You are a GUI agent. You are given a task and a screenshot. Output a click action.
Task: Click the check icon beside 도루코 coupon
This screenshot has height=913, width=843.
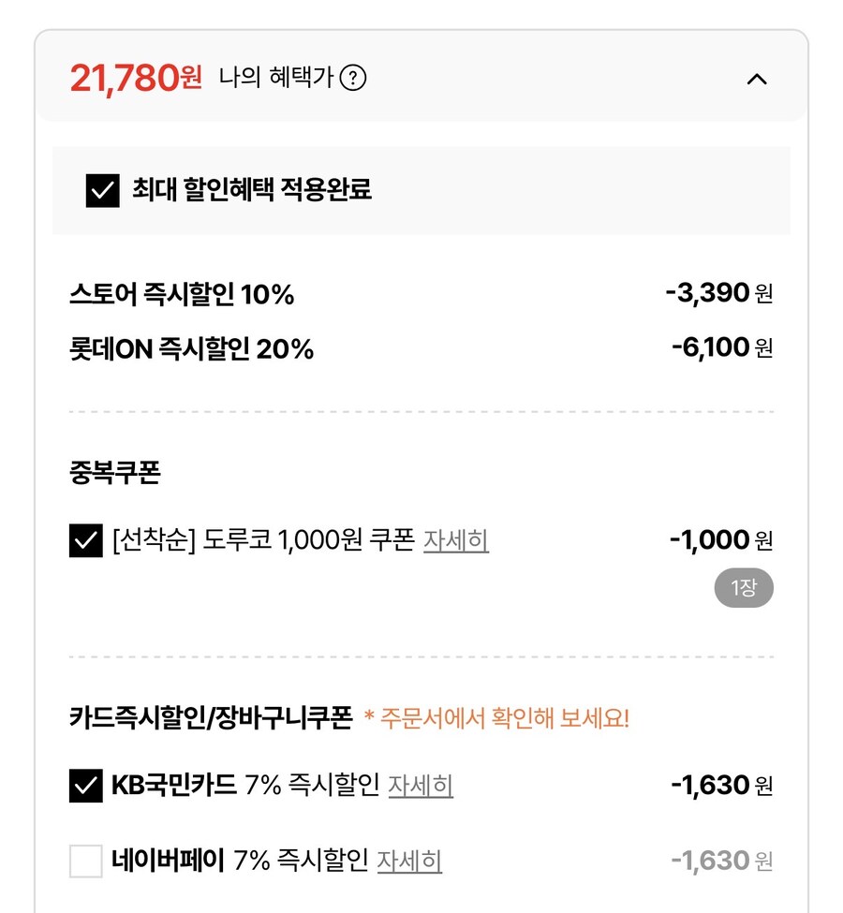tap(86, 540)
